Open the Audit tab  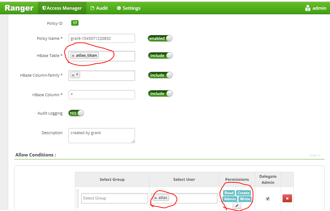tap(99, 8)
